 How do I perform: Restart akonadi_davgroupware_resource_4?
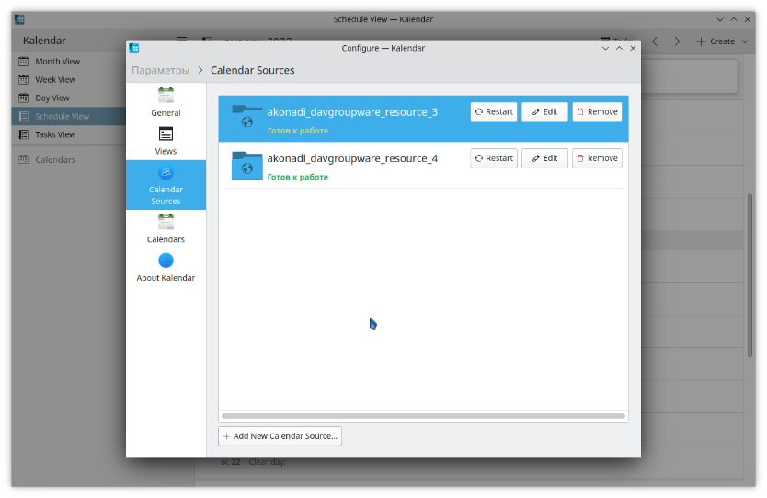coord(493,158)
